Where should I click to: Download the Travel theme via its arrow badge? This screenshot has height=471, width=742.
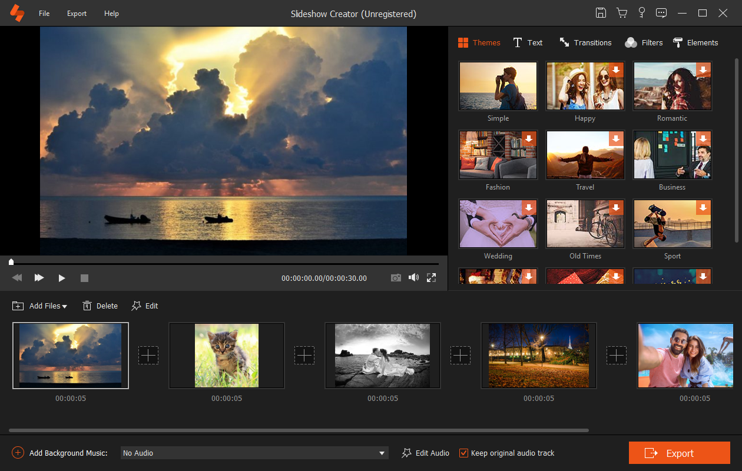pyautogui.click(x=616, y=138)
